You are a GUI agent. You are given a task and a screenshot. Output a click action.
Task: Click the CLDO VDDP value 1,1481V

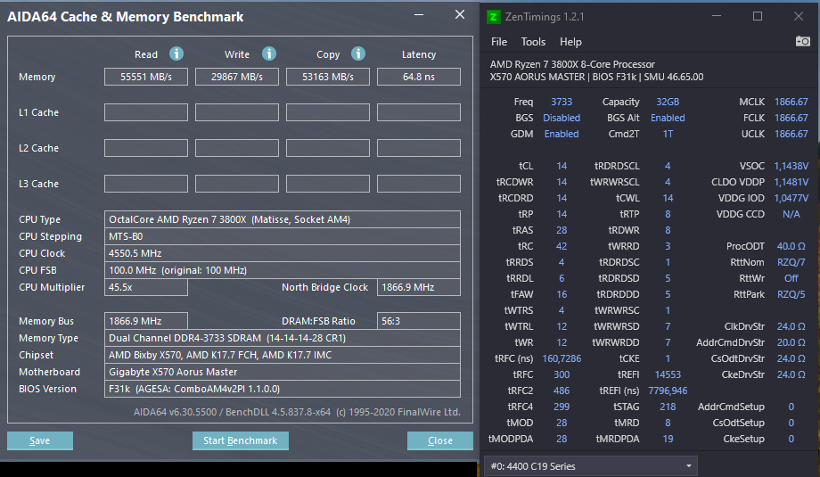(791, 183)
